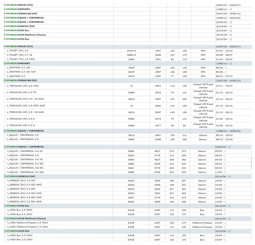
Task: Click the magnifier icon on SANTAMO 2.0 G4CP 77 kW row
Action: 7,76
